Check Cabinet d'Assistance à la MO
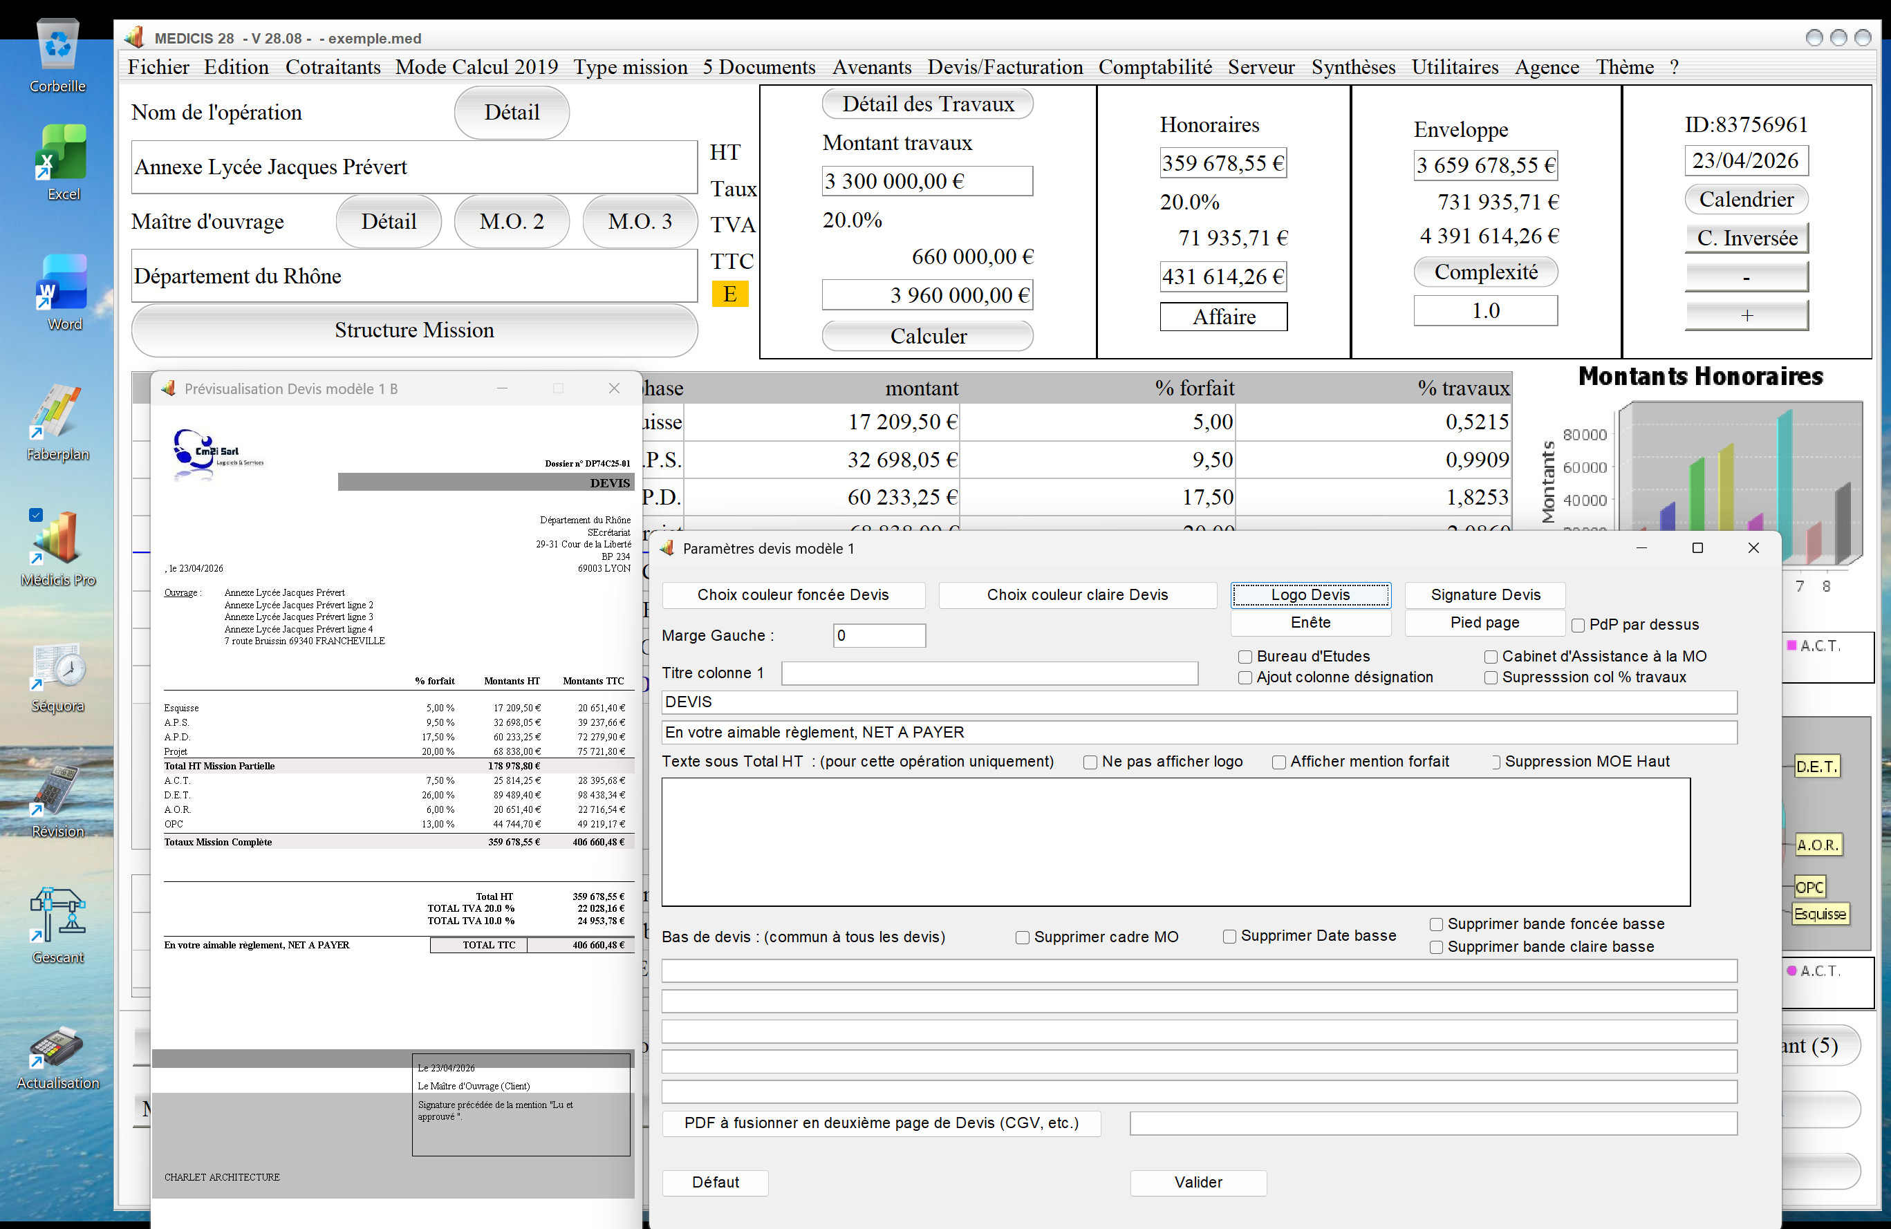Viewport: 1891px width, 1229px height. (1491, 657)
